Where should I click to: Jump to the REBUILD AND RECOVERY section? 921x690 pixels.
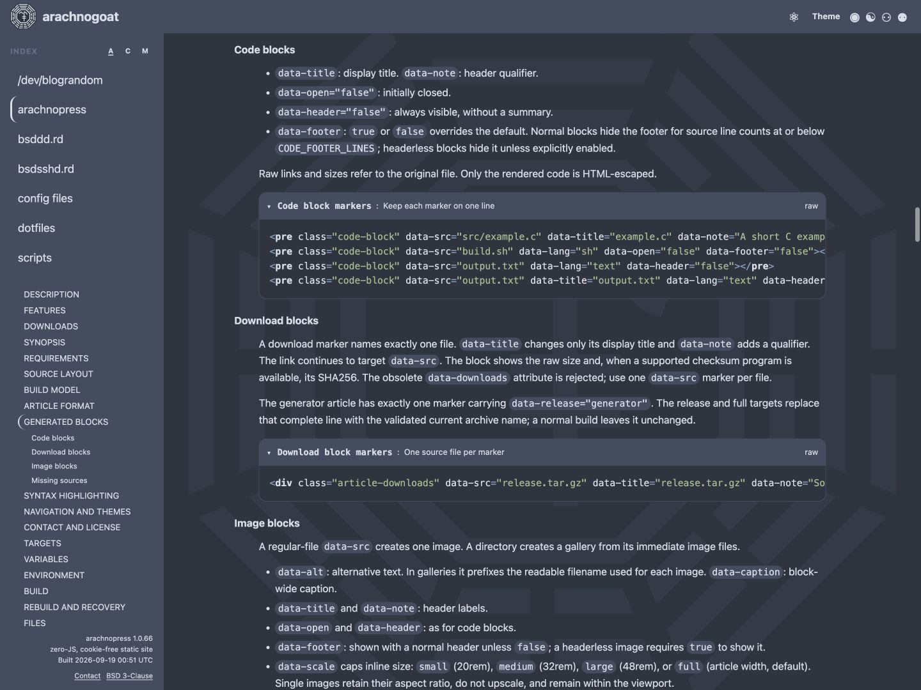(x=74, y=607)
